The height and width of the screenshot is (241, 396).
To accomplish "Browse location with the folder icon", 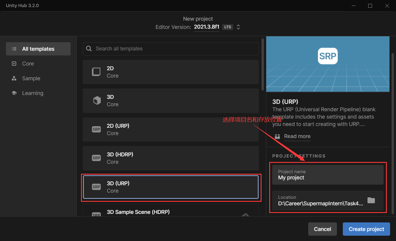I will [x=371, y=201].
